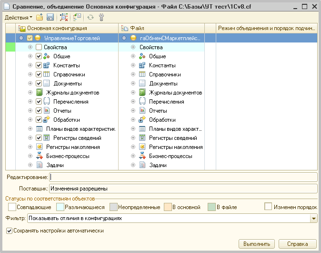Click the Режим объединения column header

267,28
